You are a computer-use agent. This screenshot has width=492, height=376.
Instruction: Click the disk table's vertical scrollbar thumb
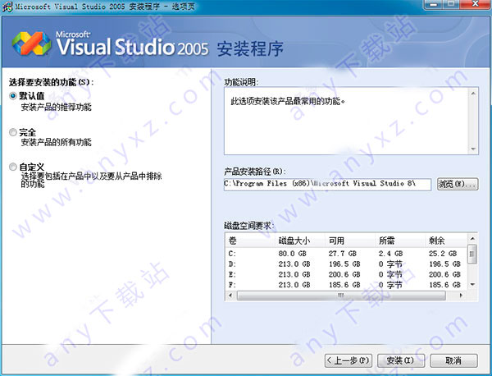point(472,254)
